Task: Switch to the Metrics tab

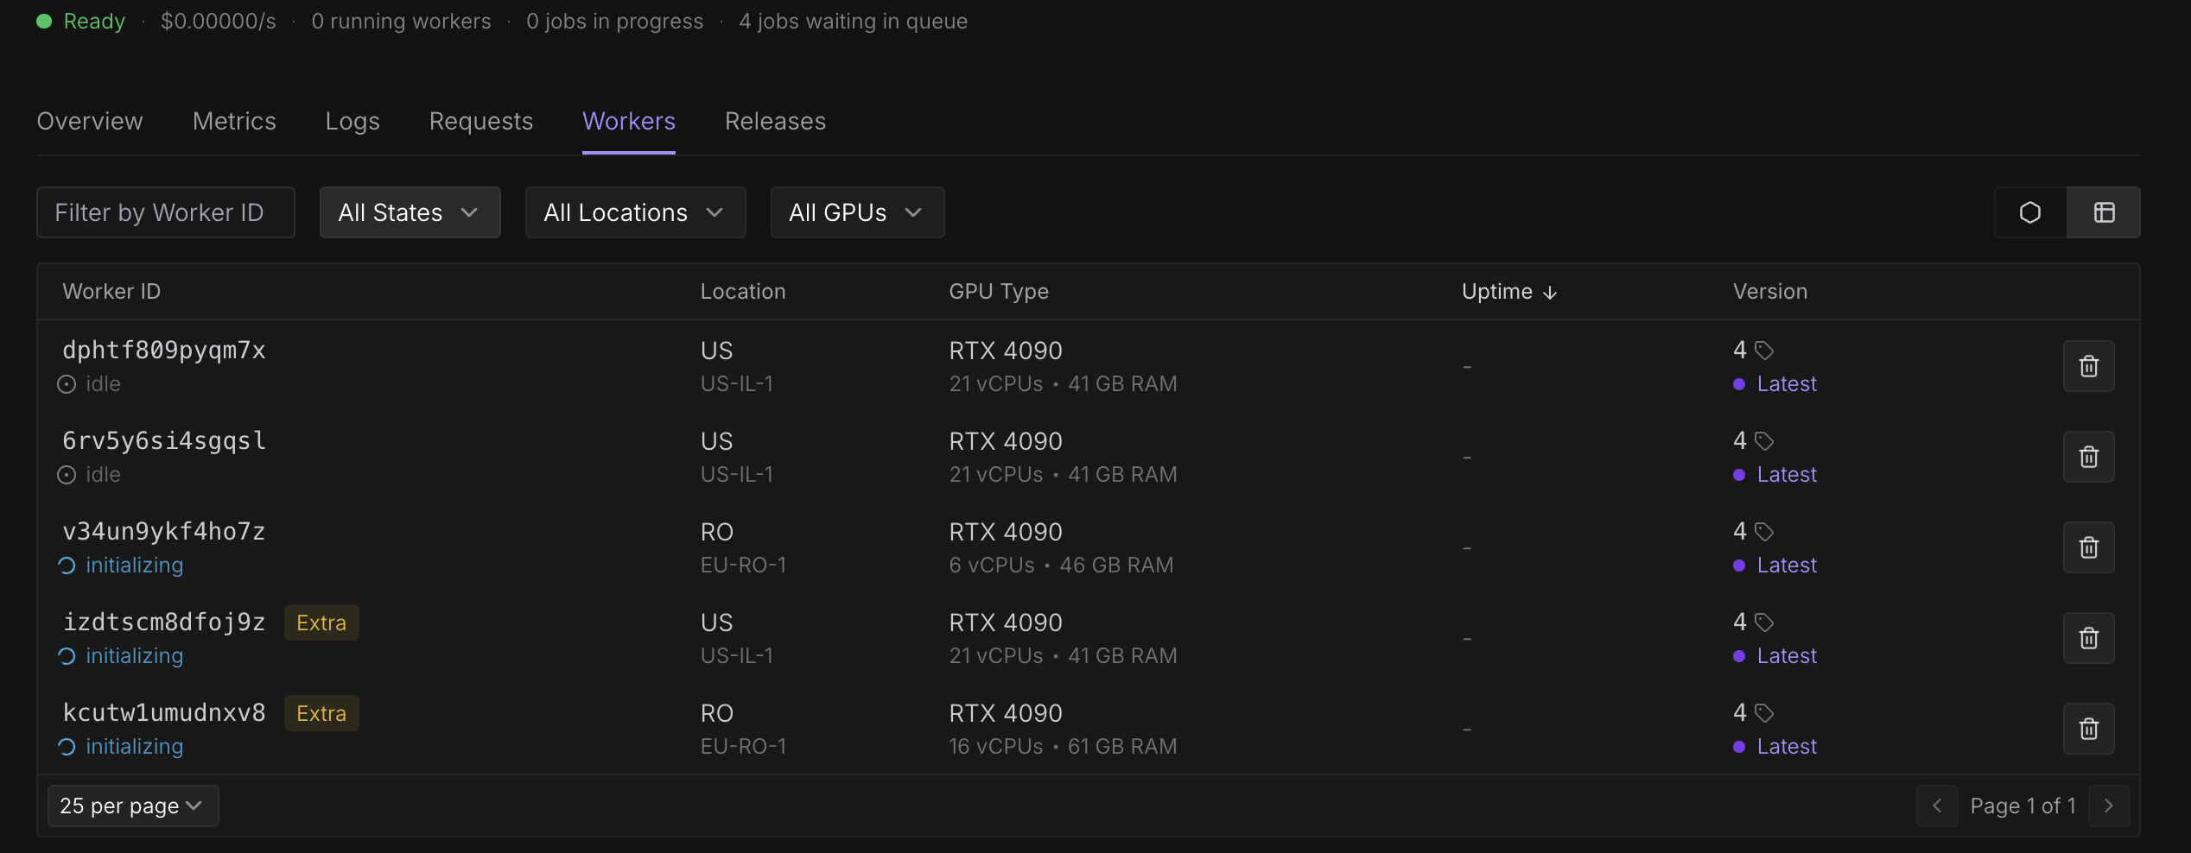Action: pyautogui.click(x=234, y=121)
